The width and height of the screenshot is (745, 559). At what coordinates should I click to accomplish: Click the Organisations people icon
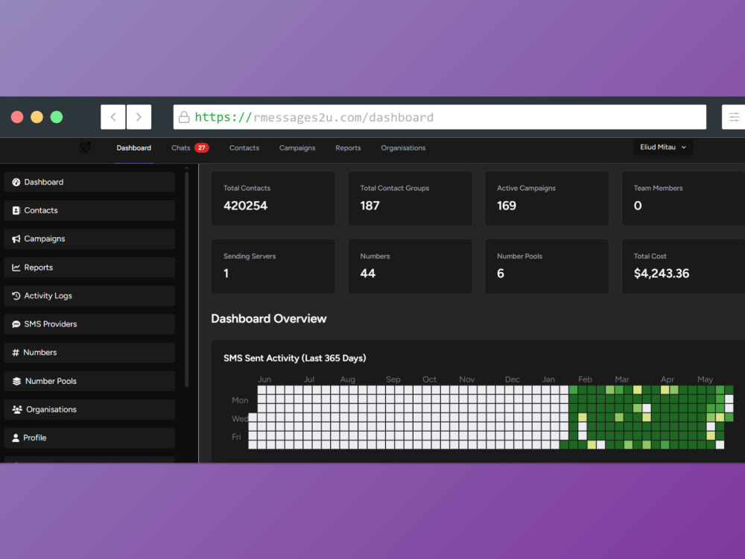pyautogui.click(x=17, y=409)
